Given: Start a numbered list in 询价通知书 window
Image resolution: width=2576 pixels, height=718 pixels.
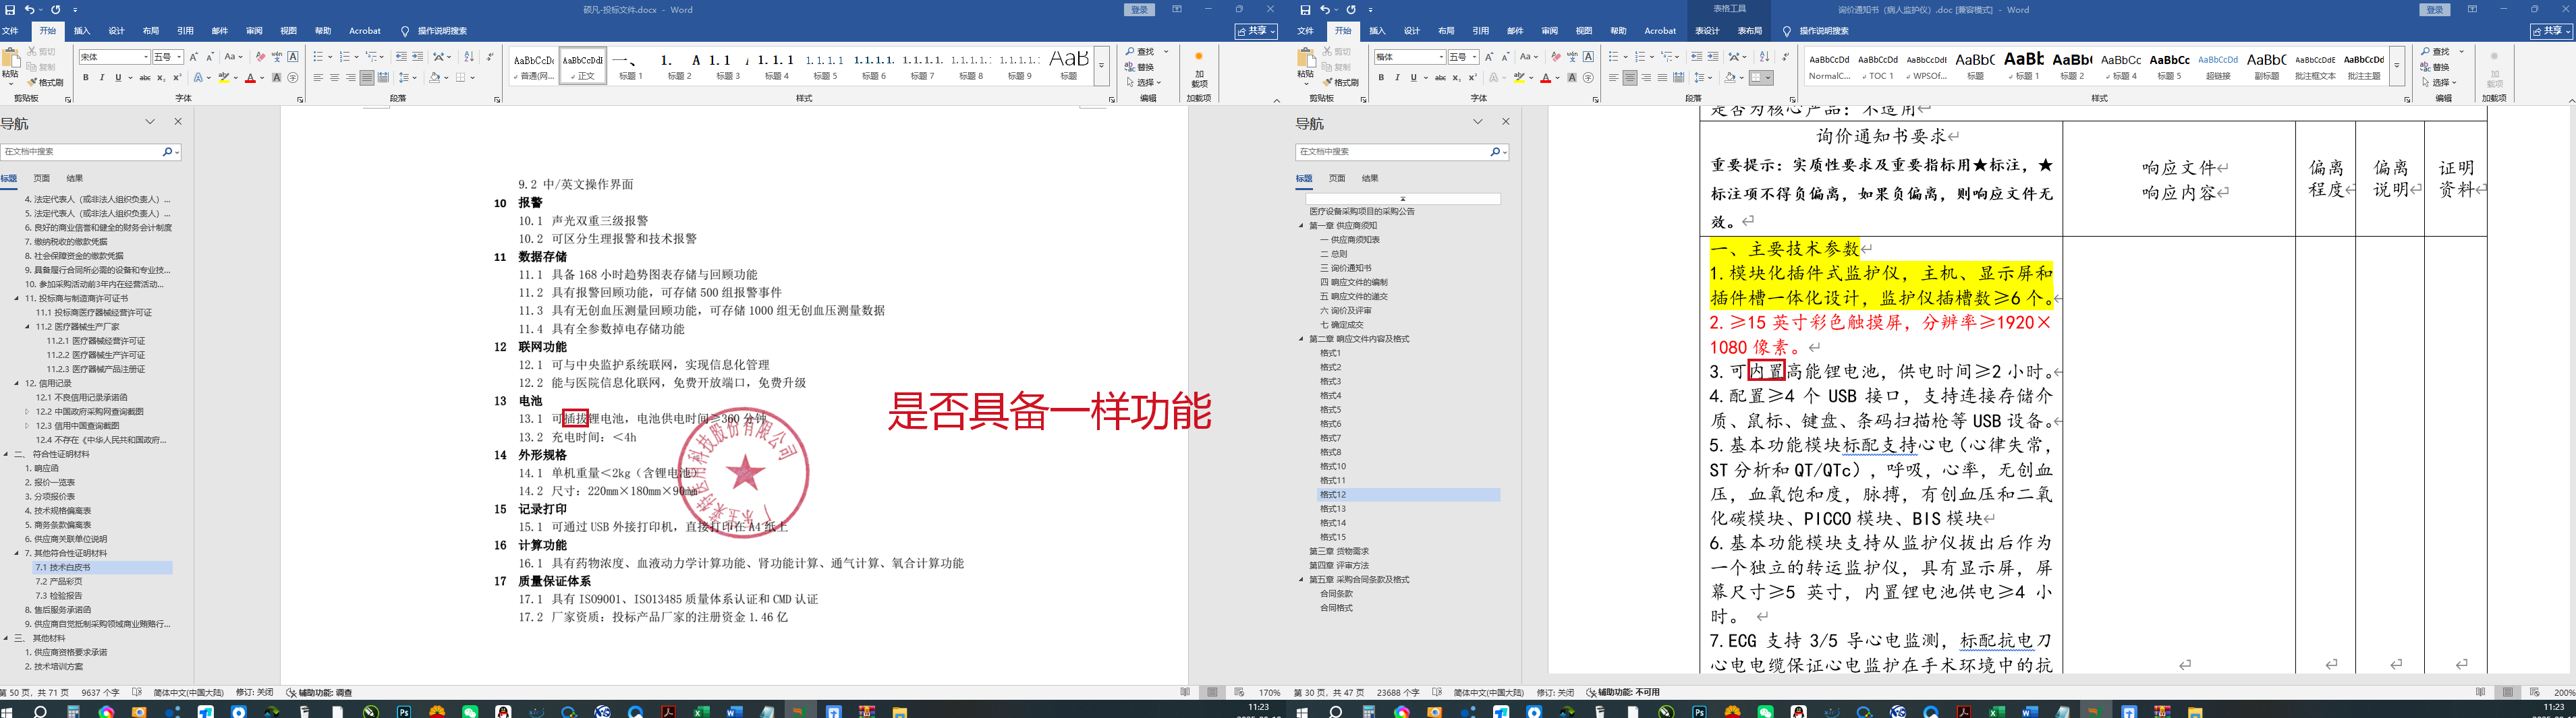Looking at the screenshot, I should tap(1642, 57).
